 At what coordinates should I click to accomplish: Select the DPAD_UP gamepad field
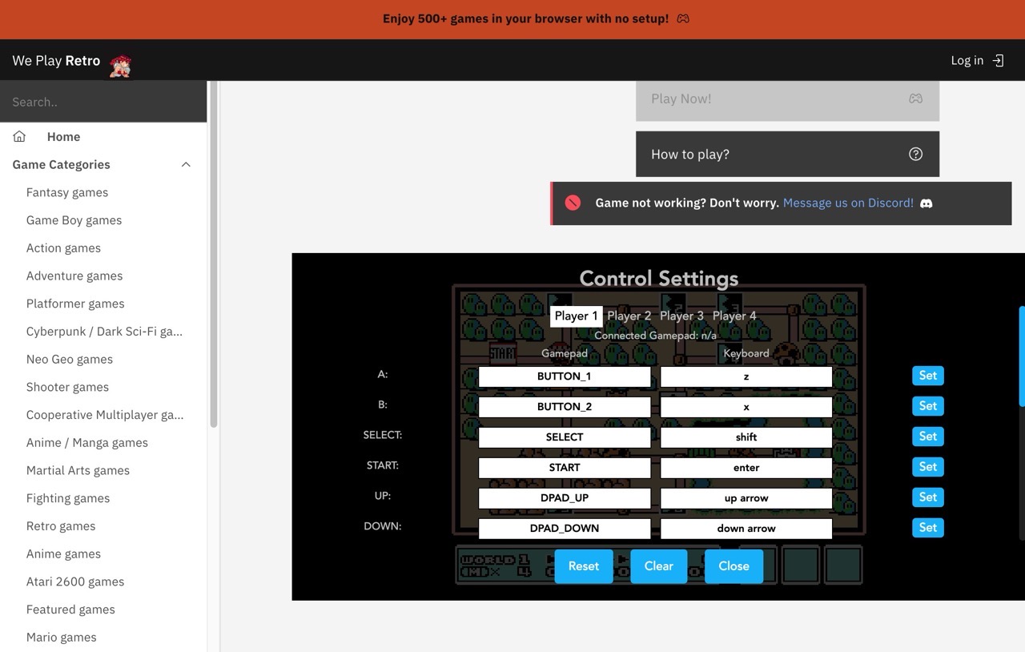[565, 498]
